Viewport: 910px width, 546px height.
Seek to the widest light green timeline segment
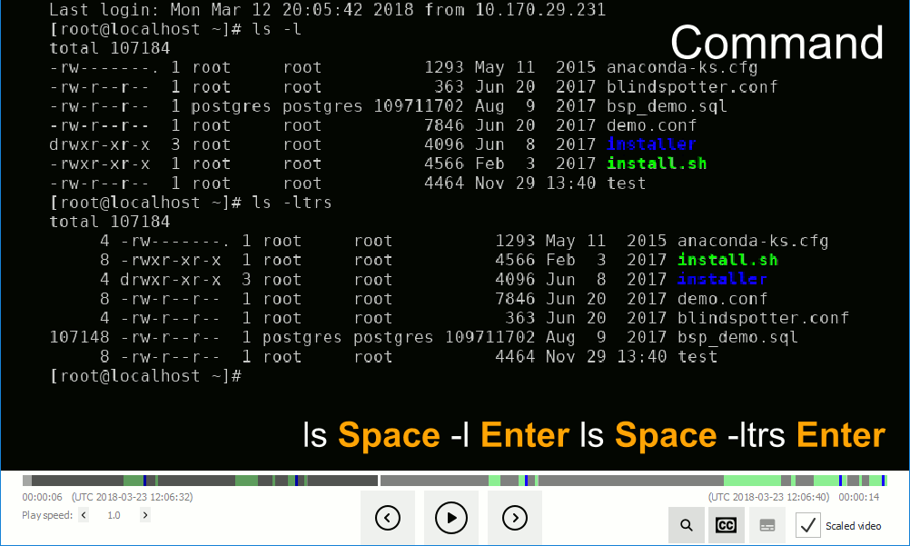[752, 481]
